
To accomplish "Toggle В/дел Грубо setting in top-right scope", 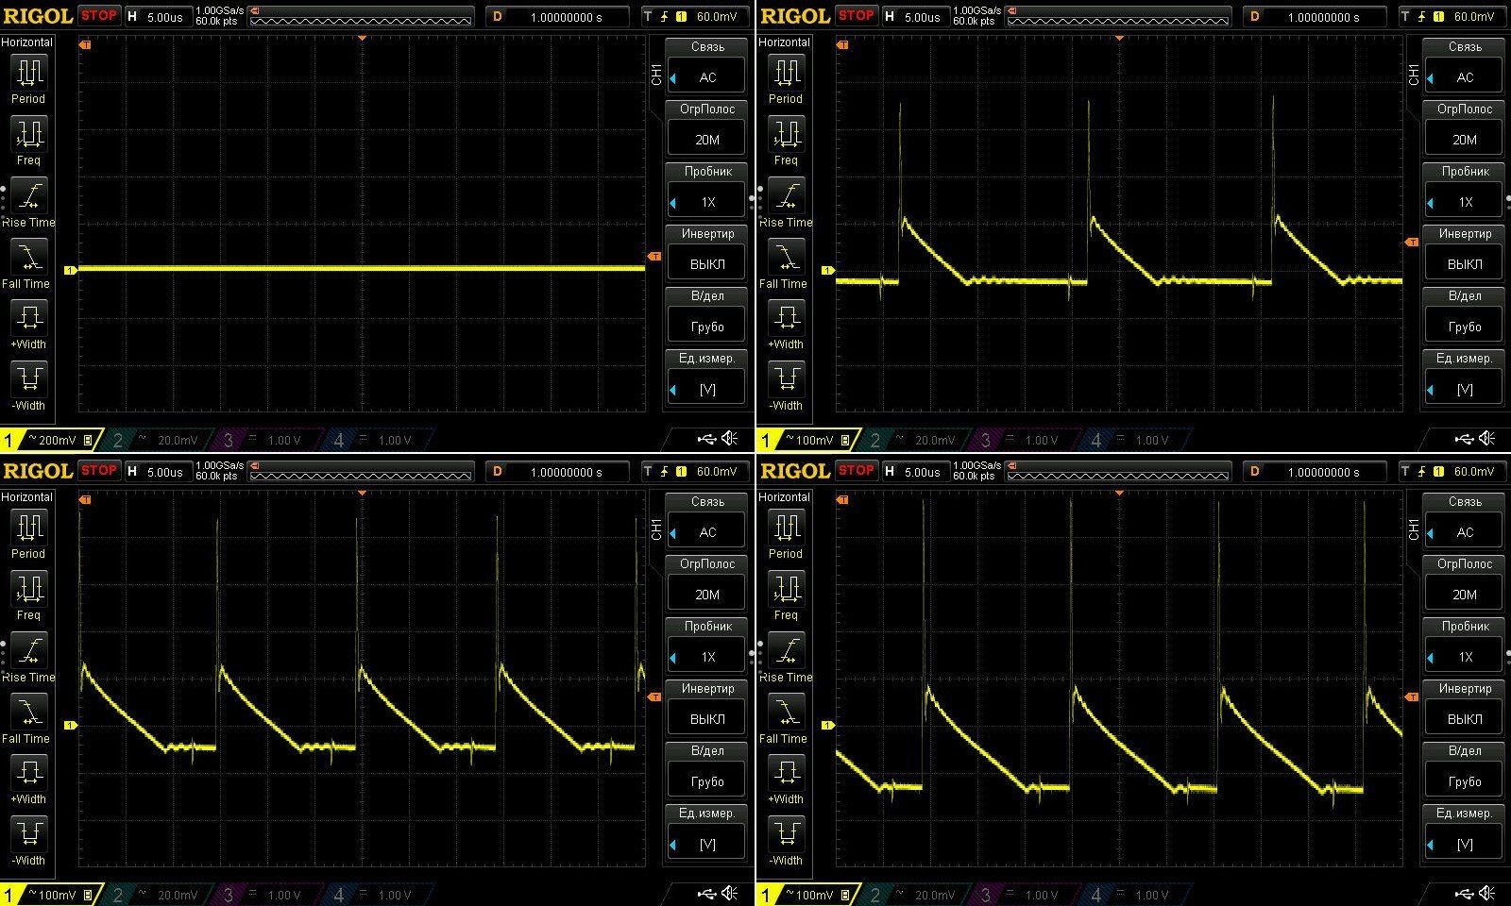I will 1464,327.
